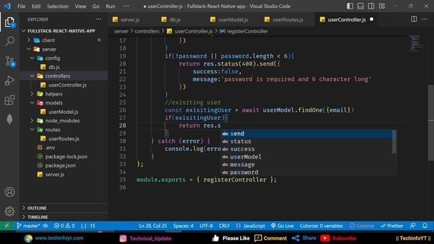This screenshot has height=244, width=434.
Task: Open the Extensions view icon
Action: (9, 100)
